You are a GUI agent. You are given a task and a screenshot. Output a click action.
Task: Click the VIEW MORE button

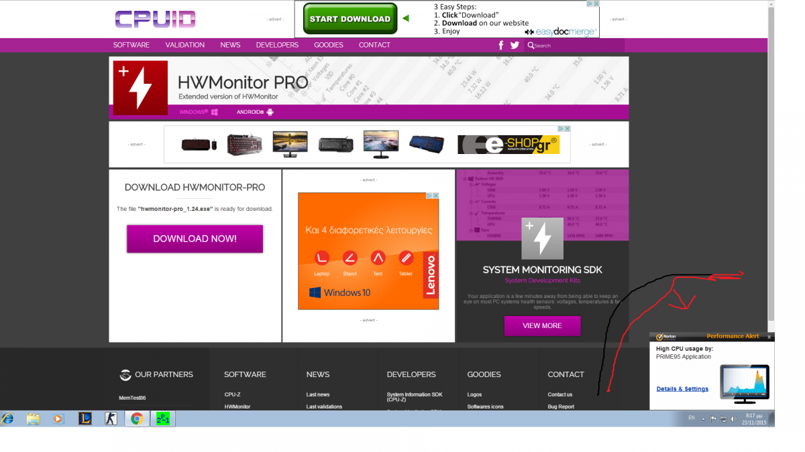[x=542, y=325]
